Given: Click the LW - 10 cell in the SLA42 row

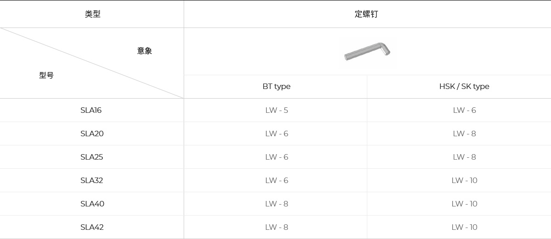Looking at the screenshot, I should tap(464, 227).
